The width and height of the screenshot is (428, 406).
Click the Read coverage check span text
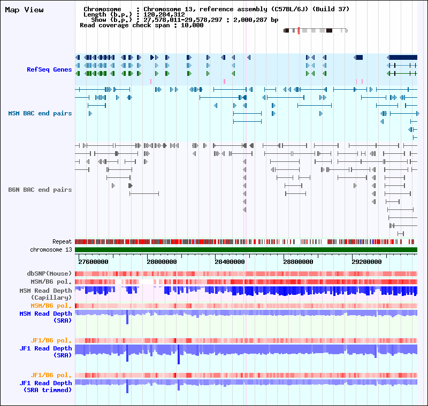tap(142, 25)
